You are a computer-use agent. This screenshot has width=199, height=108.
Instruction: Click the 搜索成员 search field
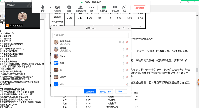[91, 35]
